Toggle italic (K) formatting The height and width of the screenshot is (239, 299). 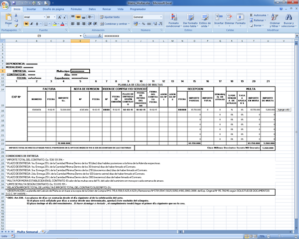pos(32,24)
